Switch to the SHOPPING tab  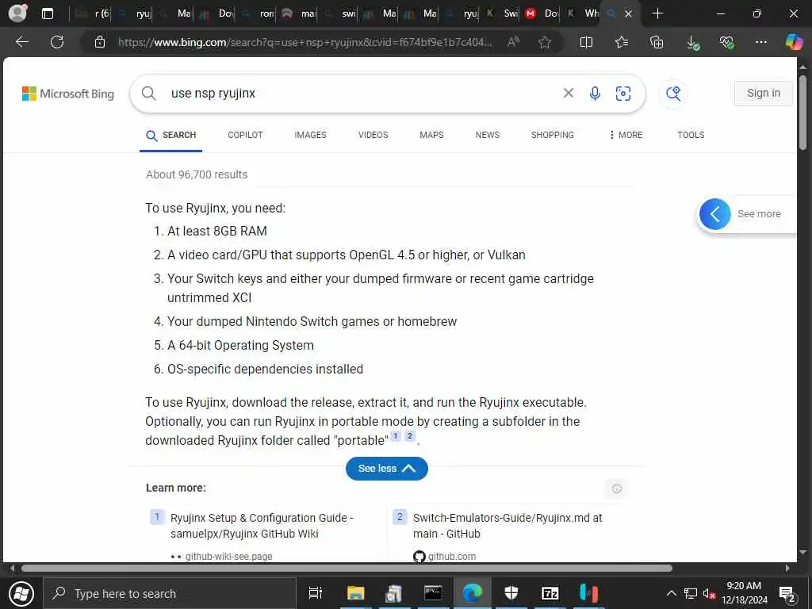(x=552, y=135)
